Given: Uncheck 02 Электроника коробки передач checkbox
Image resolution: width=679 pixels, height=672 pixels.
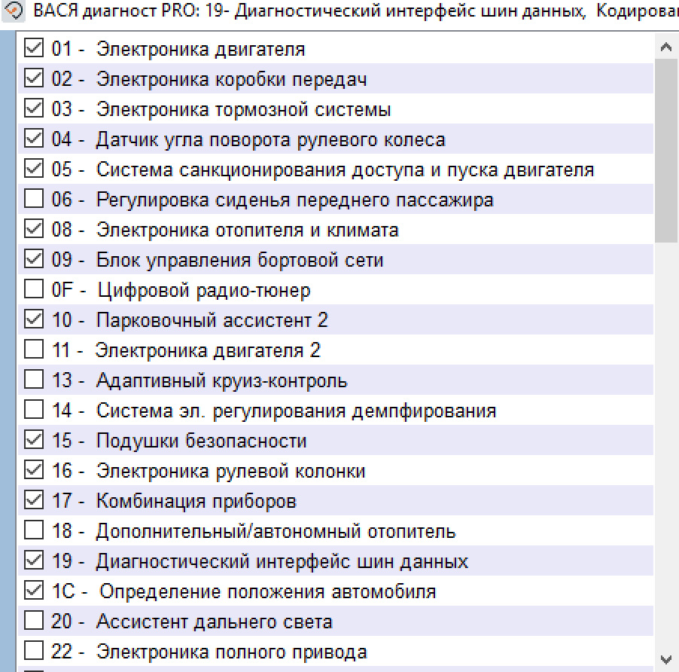Looking at the screenshot, I should [34, 78].
